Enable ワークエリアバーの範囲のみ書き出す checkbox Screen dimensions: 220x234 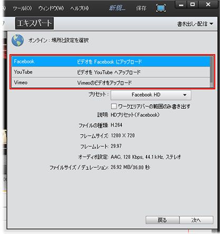pos(114,106)
